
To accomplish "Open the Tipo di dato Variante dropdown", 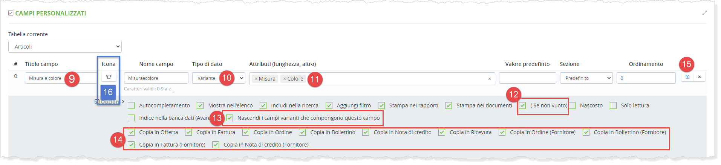I will [219, 78].
